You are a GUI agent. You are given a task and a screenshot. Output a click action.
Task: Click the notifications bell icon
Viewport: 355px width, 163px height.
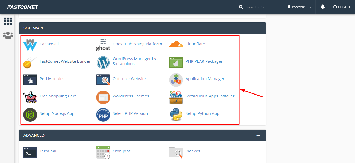(x=323, y=7)
